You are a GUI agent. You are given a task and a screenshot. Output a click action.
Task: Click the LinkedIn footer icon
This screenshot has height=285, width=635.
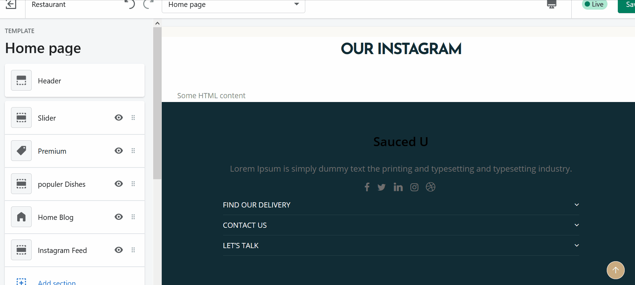(398, 187)
